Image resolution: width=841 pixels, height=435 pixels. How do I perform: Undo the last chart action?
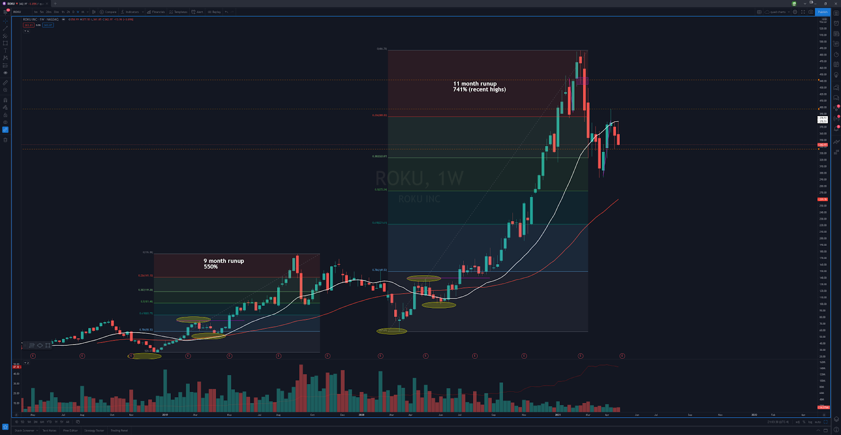[x=227, y=12]
